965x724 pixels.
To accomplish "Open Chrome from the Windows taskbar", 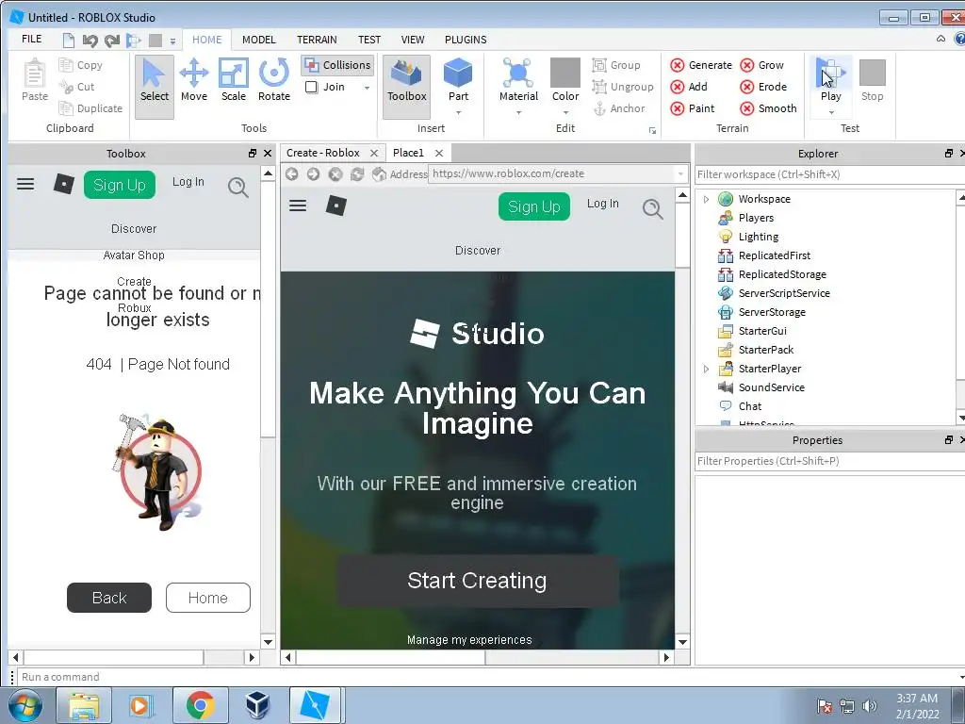I will click(200, 705).
